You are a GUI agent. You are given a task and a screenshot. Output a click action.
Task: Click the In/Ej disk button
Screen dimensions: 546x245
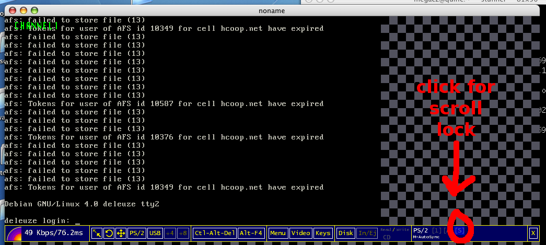[x=367, y=233]
